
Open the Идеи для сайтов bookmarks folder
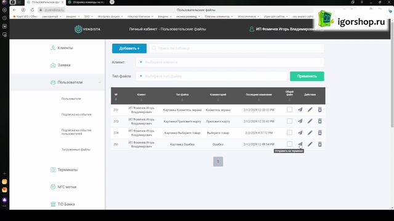276,17
